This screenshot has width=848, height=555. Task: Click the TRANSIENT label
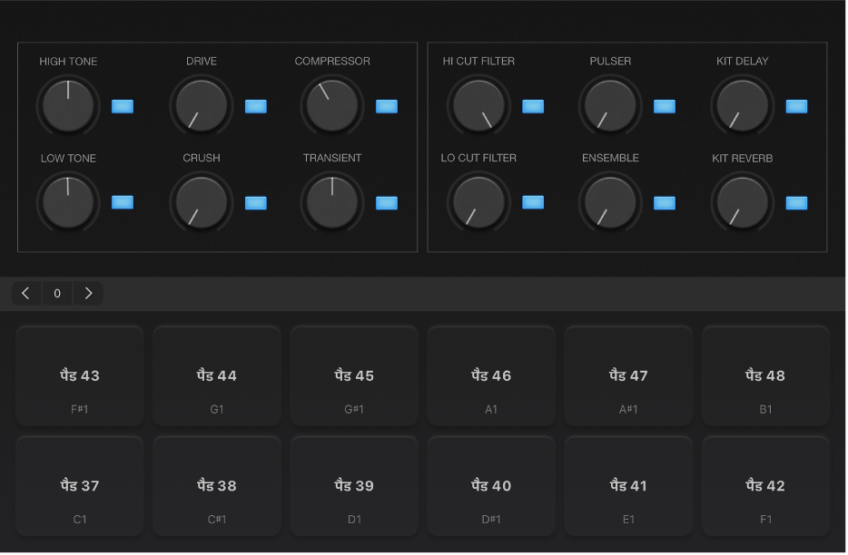click(332, 158)
